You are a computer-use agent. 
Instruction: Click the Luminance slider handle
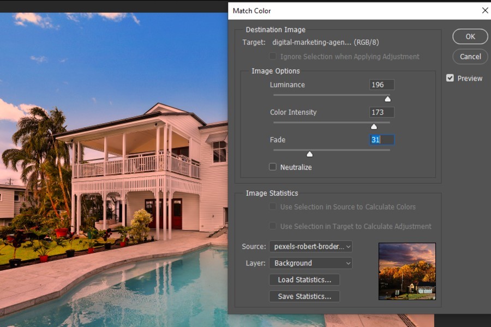[x=387, y=99]
